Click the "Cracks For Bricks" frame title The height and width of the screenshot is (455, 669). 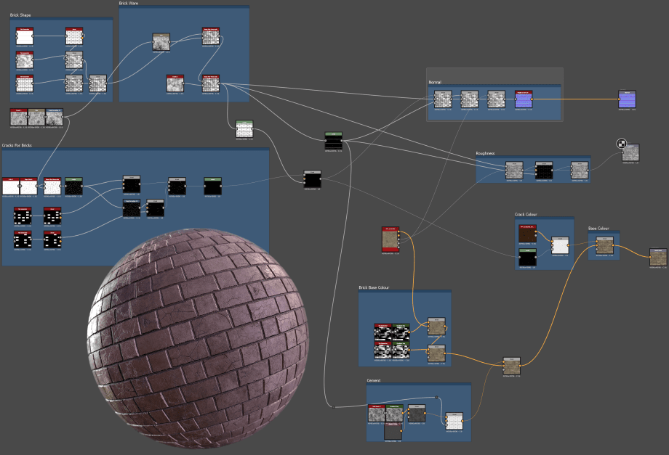[x=17, y=145]
